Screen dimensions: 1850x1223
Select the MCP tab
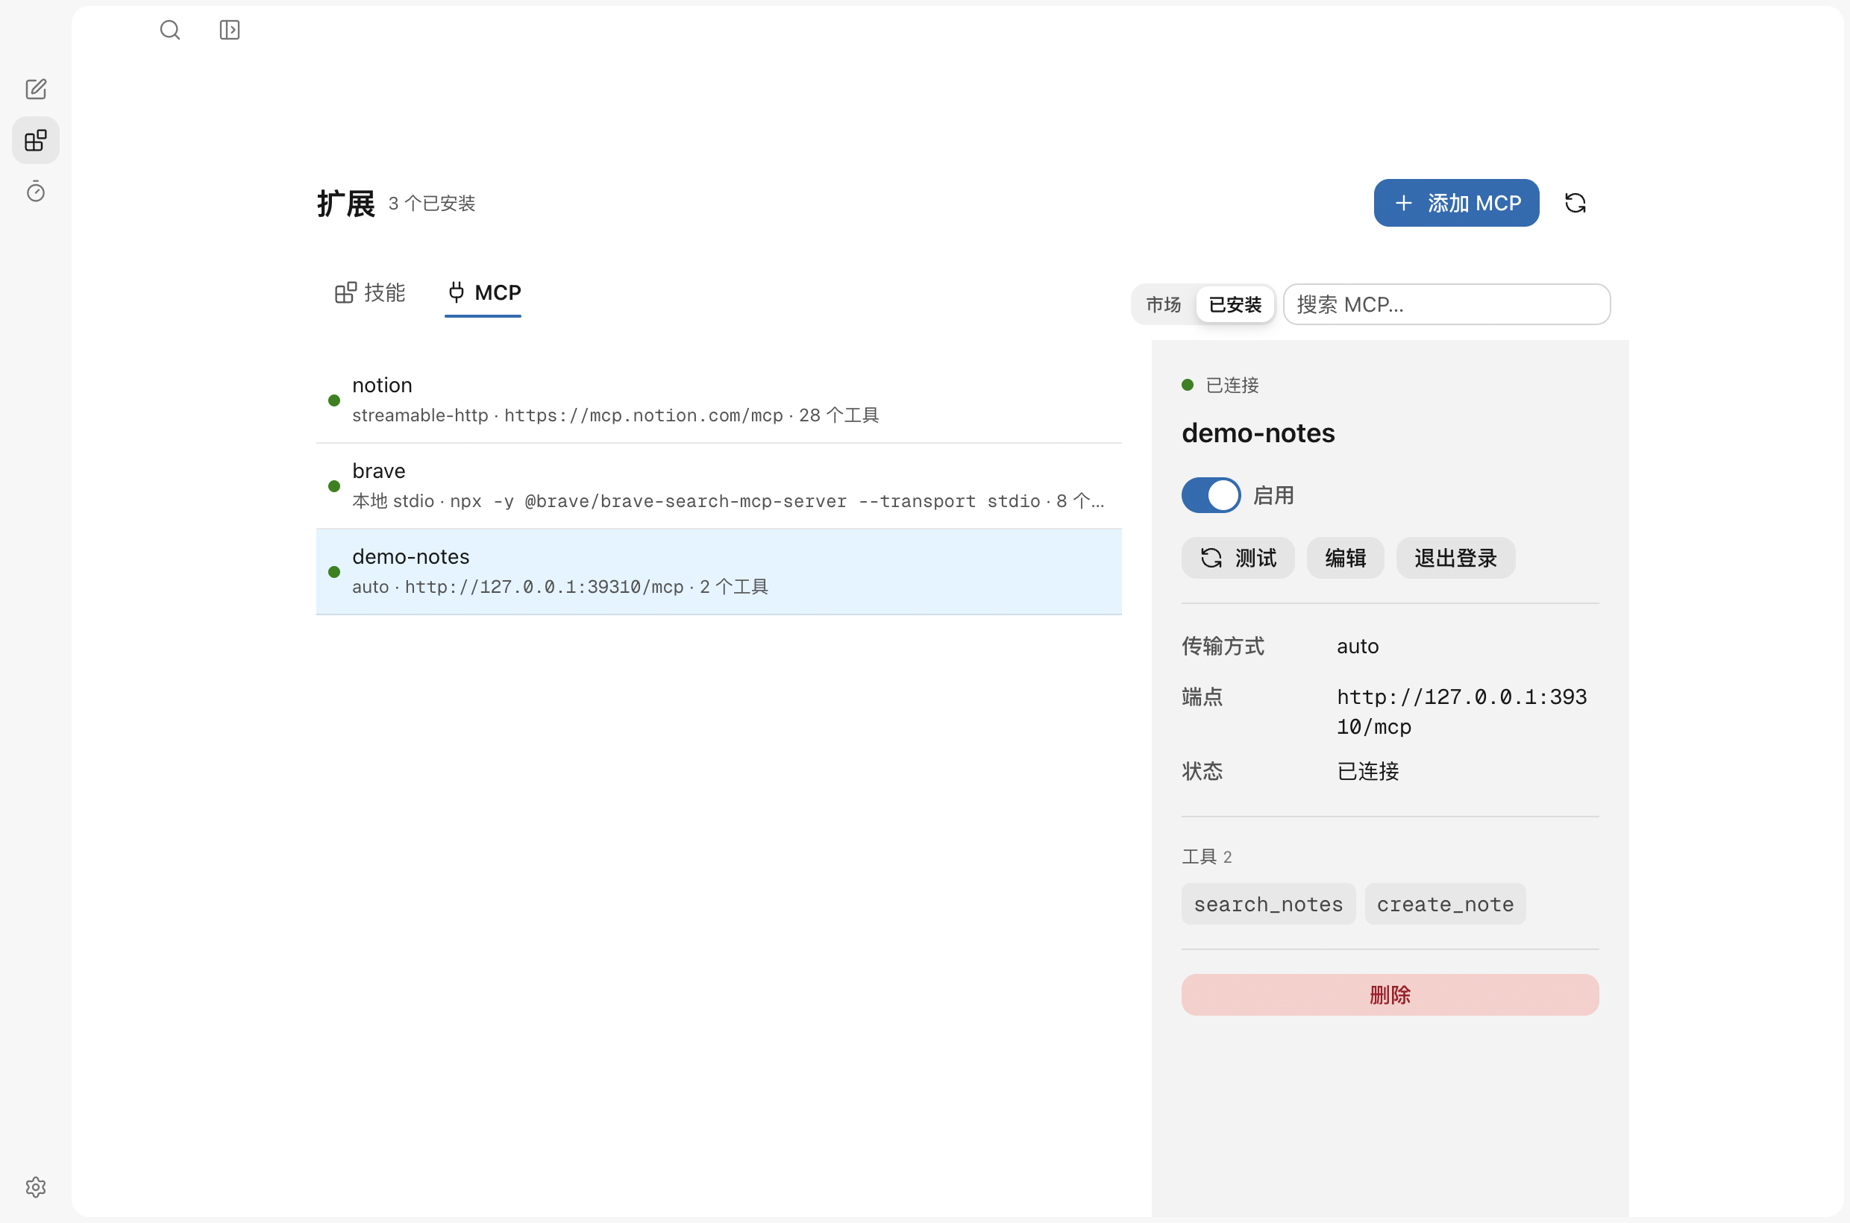pyautogui.click(x=484, y=292)
